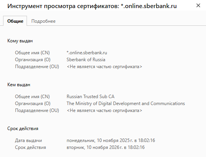Viewport: 206px width, 157px height.
Task: Click the dialog title text for *.online.sberbank.ru
Action: coord(92,6)
